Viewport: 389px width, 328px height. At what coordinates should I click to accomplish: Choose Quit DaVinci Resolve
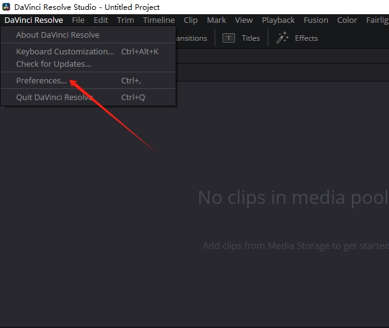88,97
